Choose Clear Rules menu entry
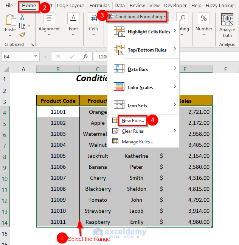 [x=133, y=131]
